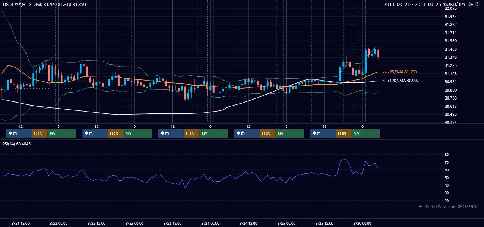Click the RSI axis value 60
Image resolution: width=484 pixels, height=227 pixels.
[x=447, y=170]
